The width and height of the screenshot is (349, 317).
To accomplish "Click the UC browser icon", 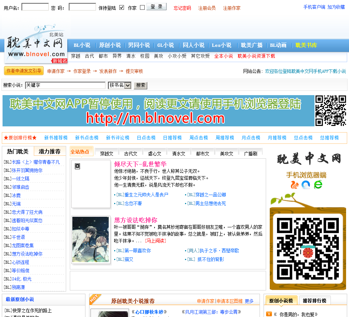I will 295,185.
